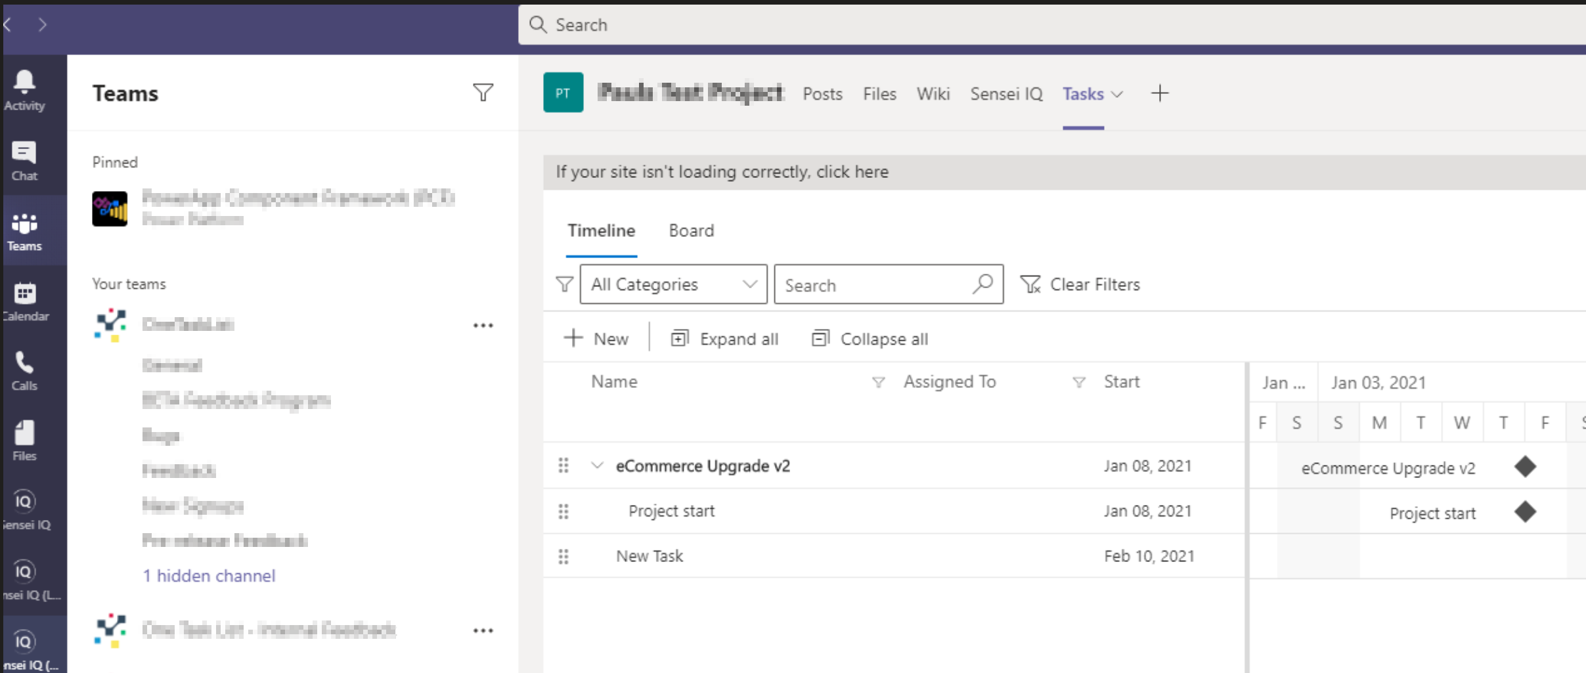The width and height of the screenshot is (1586, 673).
Task: Switch to the Board view tab
Action: tap(691, 230)
